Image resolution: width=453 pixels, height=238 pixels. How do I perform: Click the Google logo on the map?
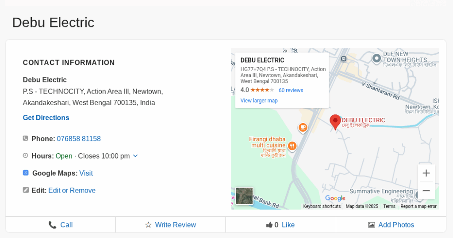(335, 198)
